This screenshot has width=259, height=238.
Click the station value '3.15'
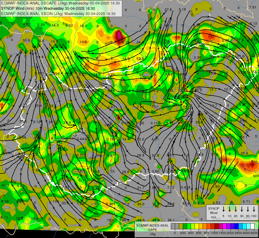182,10
